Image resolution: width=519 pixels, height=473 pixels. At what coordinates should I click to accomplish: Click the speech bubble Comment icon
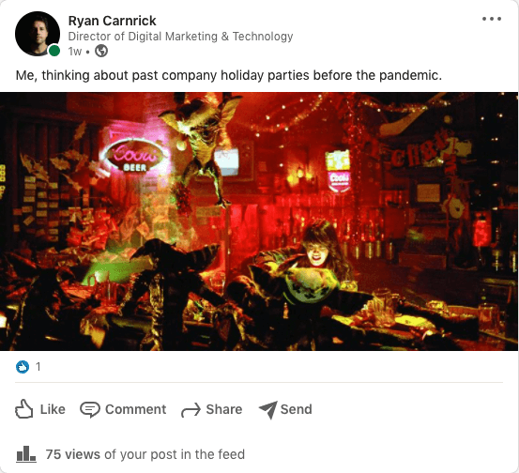click(x=90, y=410)
